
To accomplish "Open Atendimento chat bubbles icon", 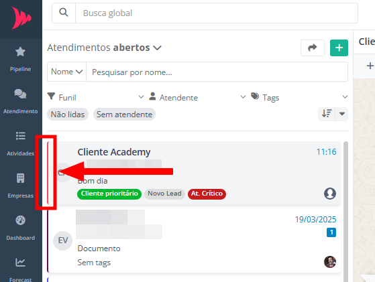I will click(20, 94).
